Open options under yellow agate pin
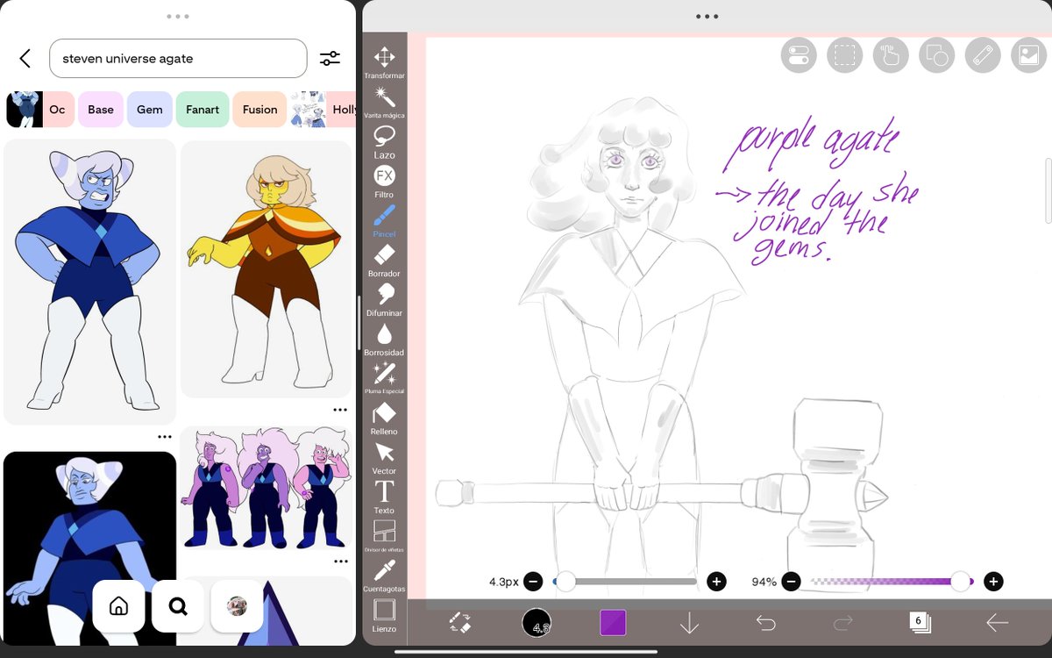Screen dimensions: 1052x658 click(x=340, y=410)
